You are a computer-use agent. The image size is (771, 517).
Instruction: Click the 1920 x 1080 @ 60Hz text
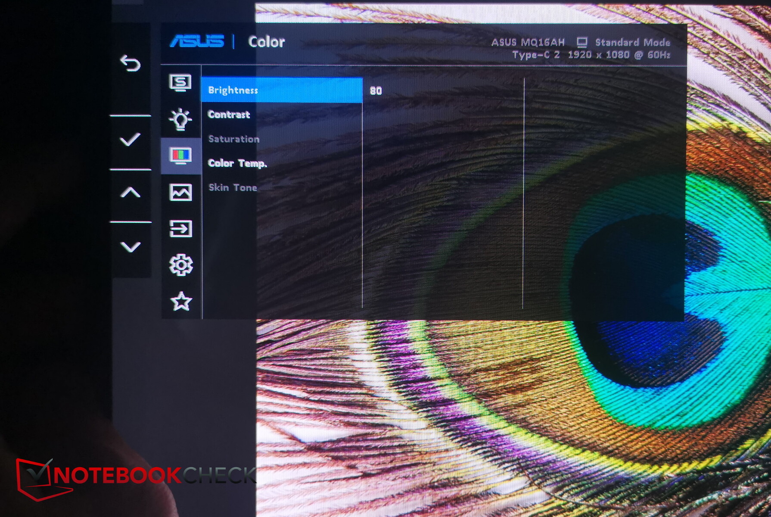619,55
